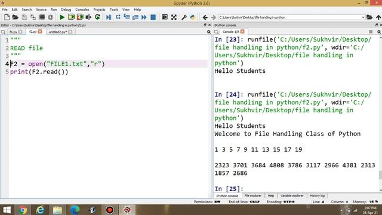
Task: Stop debugging with the blue square icon
Action: (153, 17)
